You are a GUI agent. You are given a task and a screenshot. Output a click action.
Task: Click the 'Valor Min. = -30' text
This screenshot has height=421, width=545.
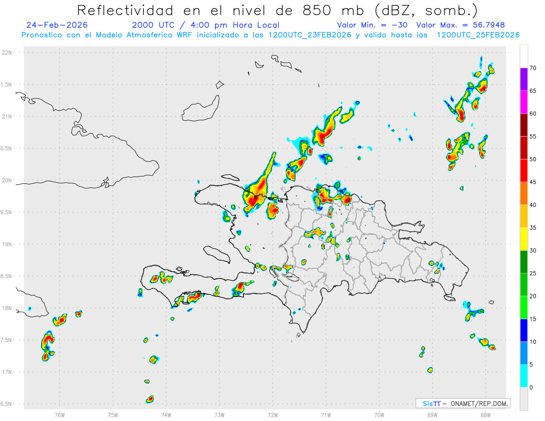[373, 25]
